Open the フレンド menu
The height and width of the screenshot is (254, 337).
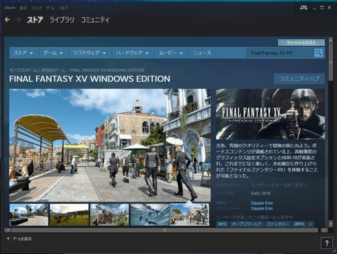click(37, 8)
